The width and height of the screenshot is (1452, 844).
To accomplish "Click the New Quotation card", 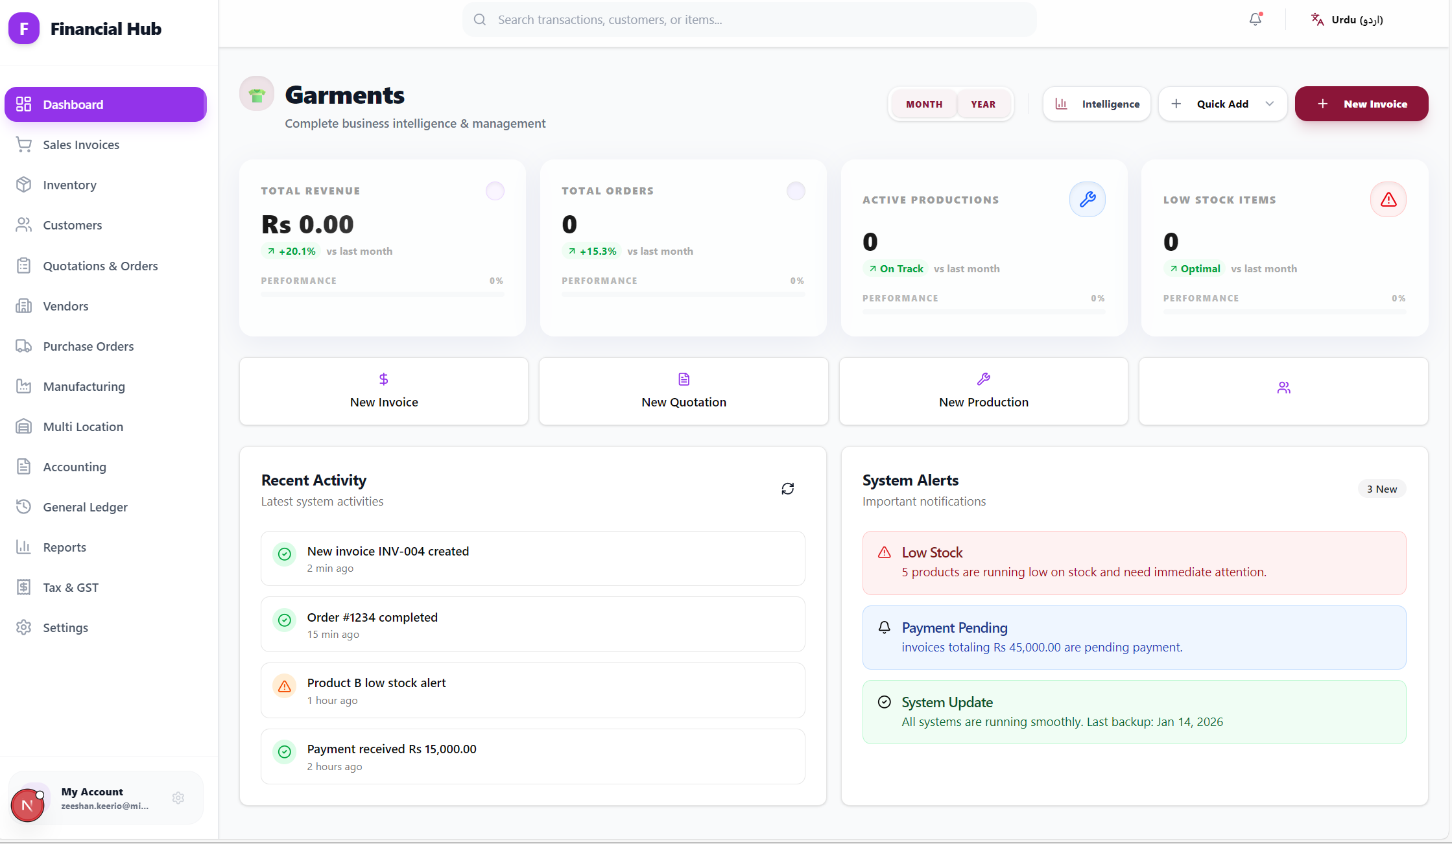I will (x=683, y=392).
